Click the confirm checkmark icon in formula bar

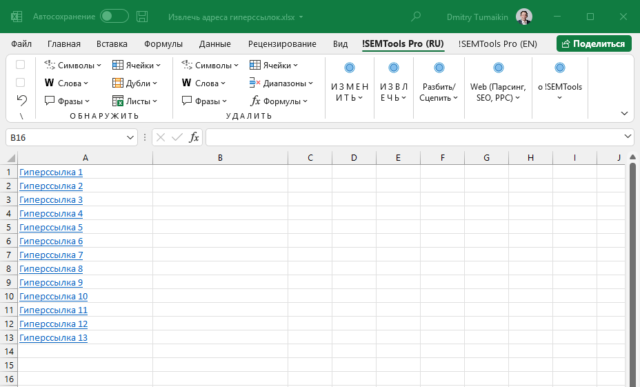[x=177, y=137]
